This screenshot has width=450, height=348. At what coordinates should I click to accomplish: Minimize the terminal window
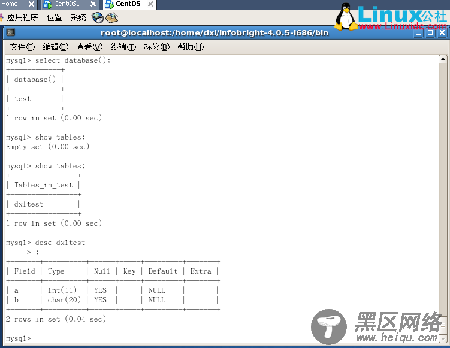click(418, 33)
